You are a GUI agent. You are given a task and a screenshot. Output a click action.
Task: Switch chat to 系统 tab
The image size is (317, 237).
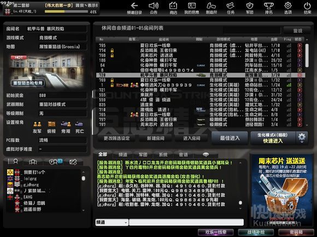click(x=163, y=155)
